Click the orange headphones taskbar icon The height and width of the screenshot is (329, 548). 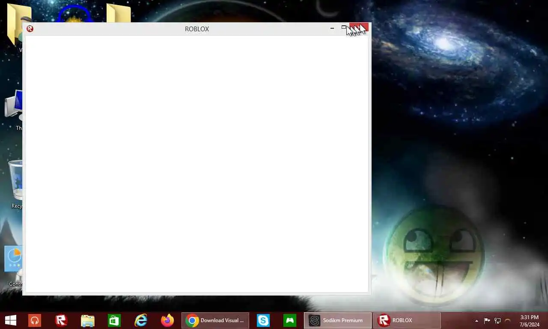tap(35, 320)
